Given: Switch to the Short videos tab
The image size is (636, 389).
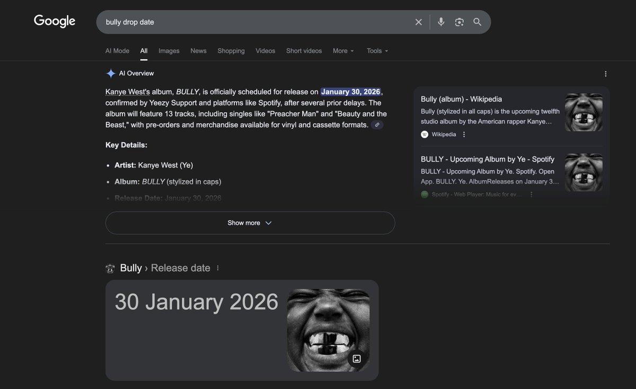Looking at the screenshot, I should pyautogui.click(x=304, y=51).
